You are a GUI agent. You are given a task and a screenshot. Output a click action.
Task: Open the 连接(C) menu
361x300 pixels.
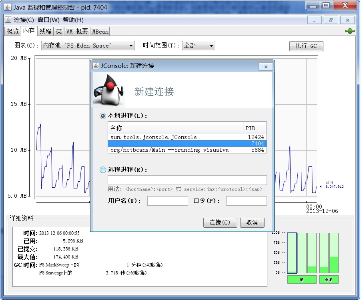click(24, 20)
